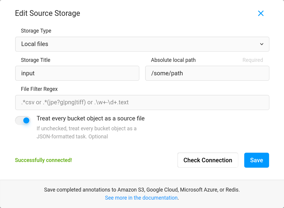This screenshot has width=284, height=208.
Task: Click the 'Absolute local path' label
Action: [173, 60]
